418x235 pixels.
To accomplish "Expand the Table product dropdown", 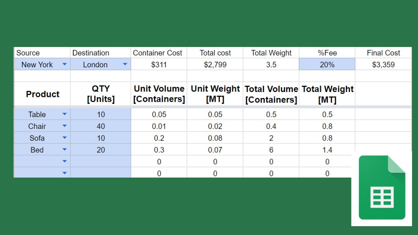I will 65,114.
